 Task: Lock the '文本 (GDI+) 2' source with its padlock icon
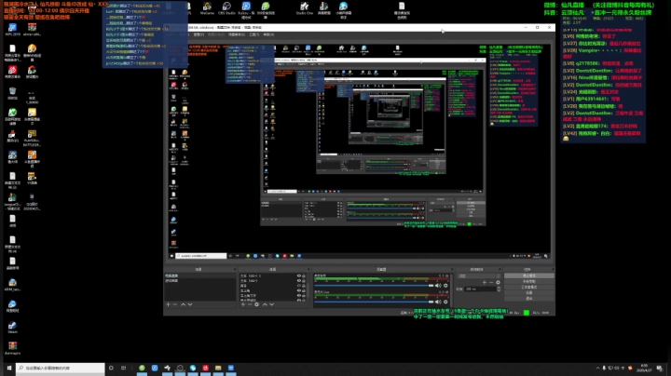[x=304, y=276]
